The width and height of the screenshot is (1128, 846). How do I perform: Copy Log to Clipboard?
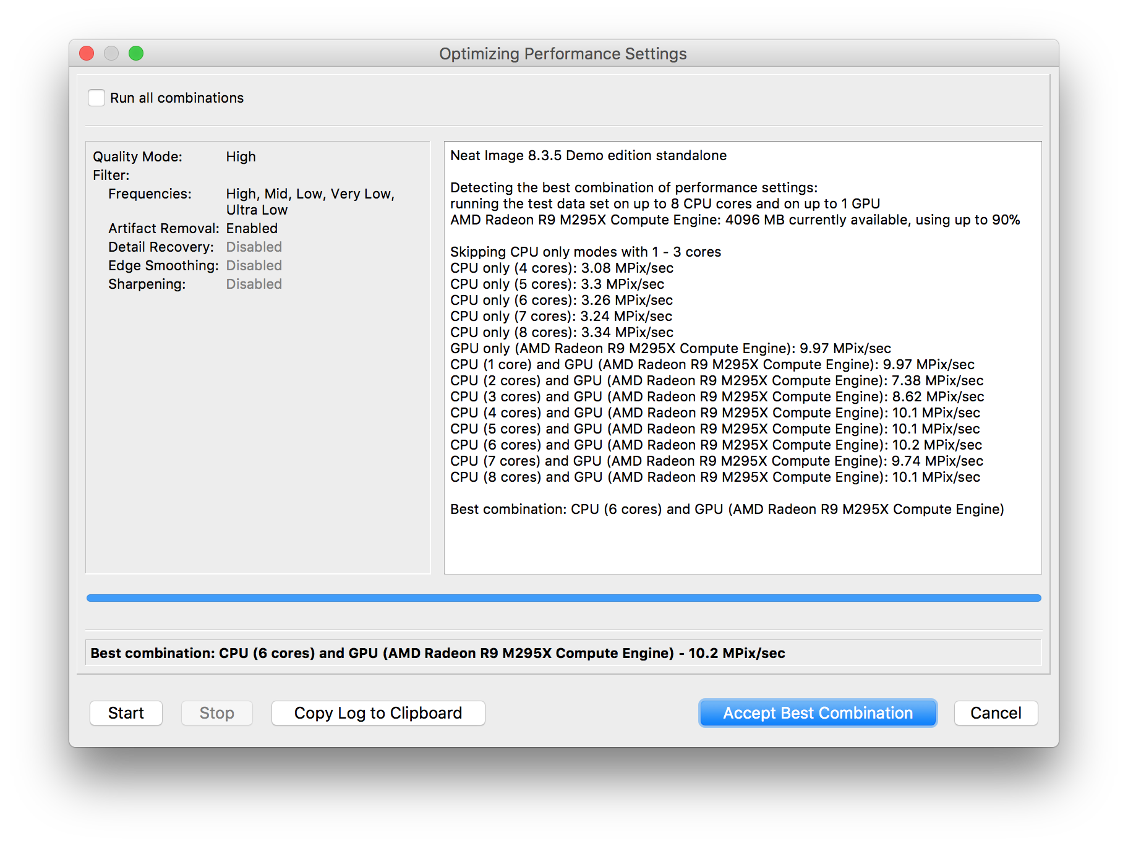coord(378,713)
